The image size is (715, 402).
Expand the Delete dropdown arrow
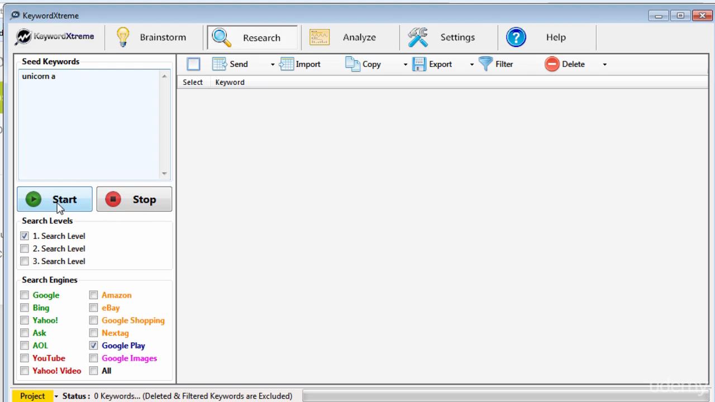pos(604,65)
